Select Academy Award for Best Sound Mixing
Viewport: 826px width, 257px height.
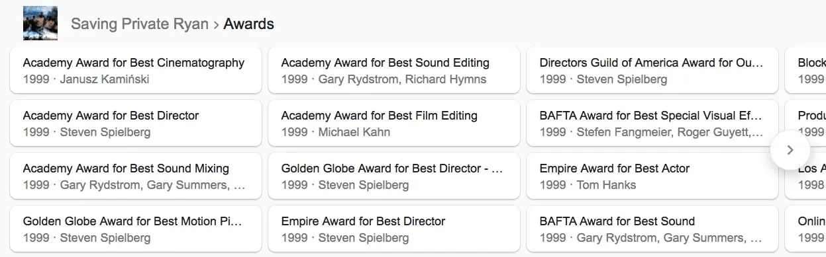tap(136, 176)
